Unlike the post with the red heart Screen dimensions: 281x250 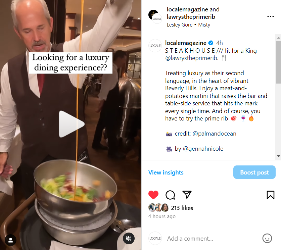(x=153, y=195)
